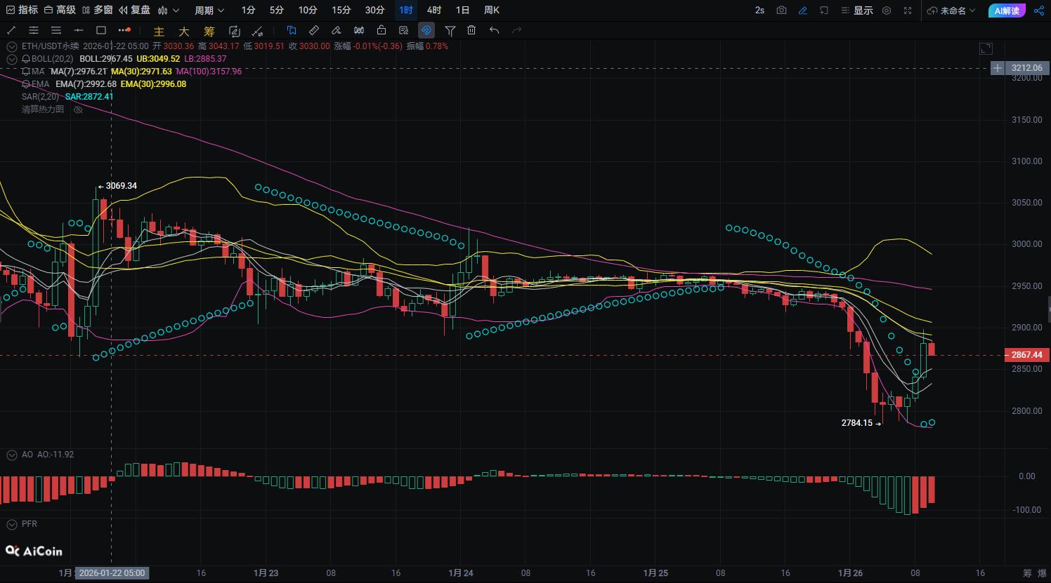Viewport: 1051px width, 583px height.
Task: Click the screenshot camera icon
Action: pos(781,11)
